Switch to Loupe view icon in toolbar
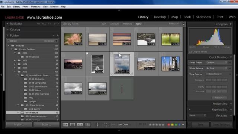 (x=73, y=125)
